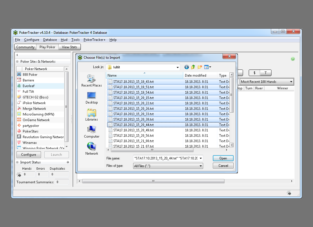
Task: Click the back arrow navigation icon
Action: [187, 67]
